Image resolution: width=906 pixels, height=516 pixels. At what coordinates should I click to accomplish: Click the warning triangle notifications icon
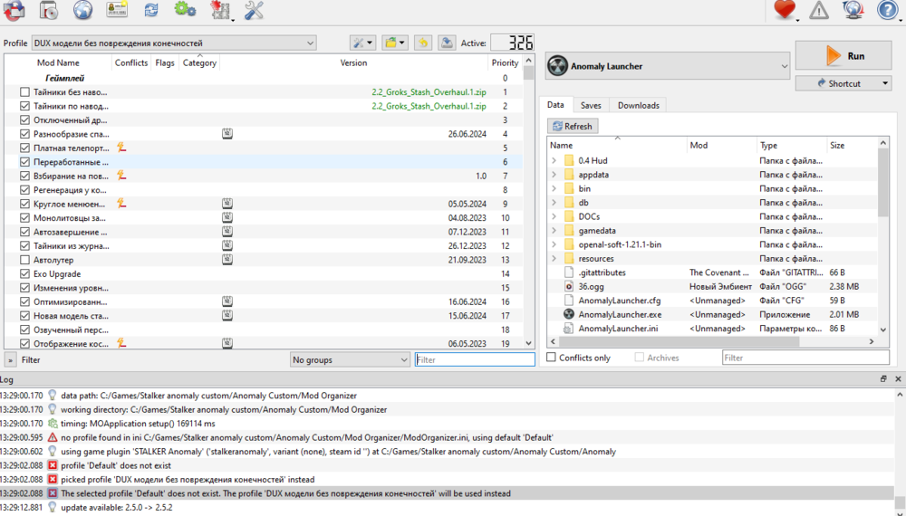pyautogui.click(x=819, y=11)
